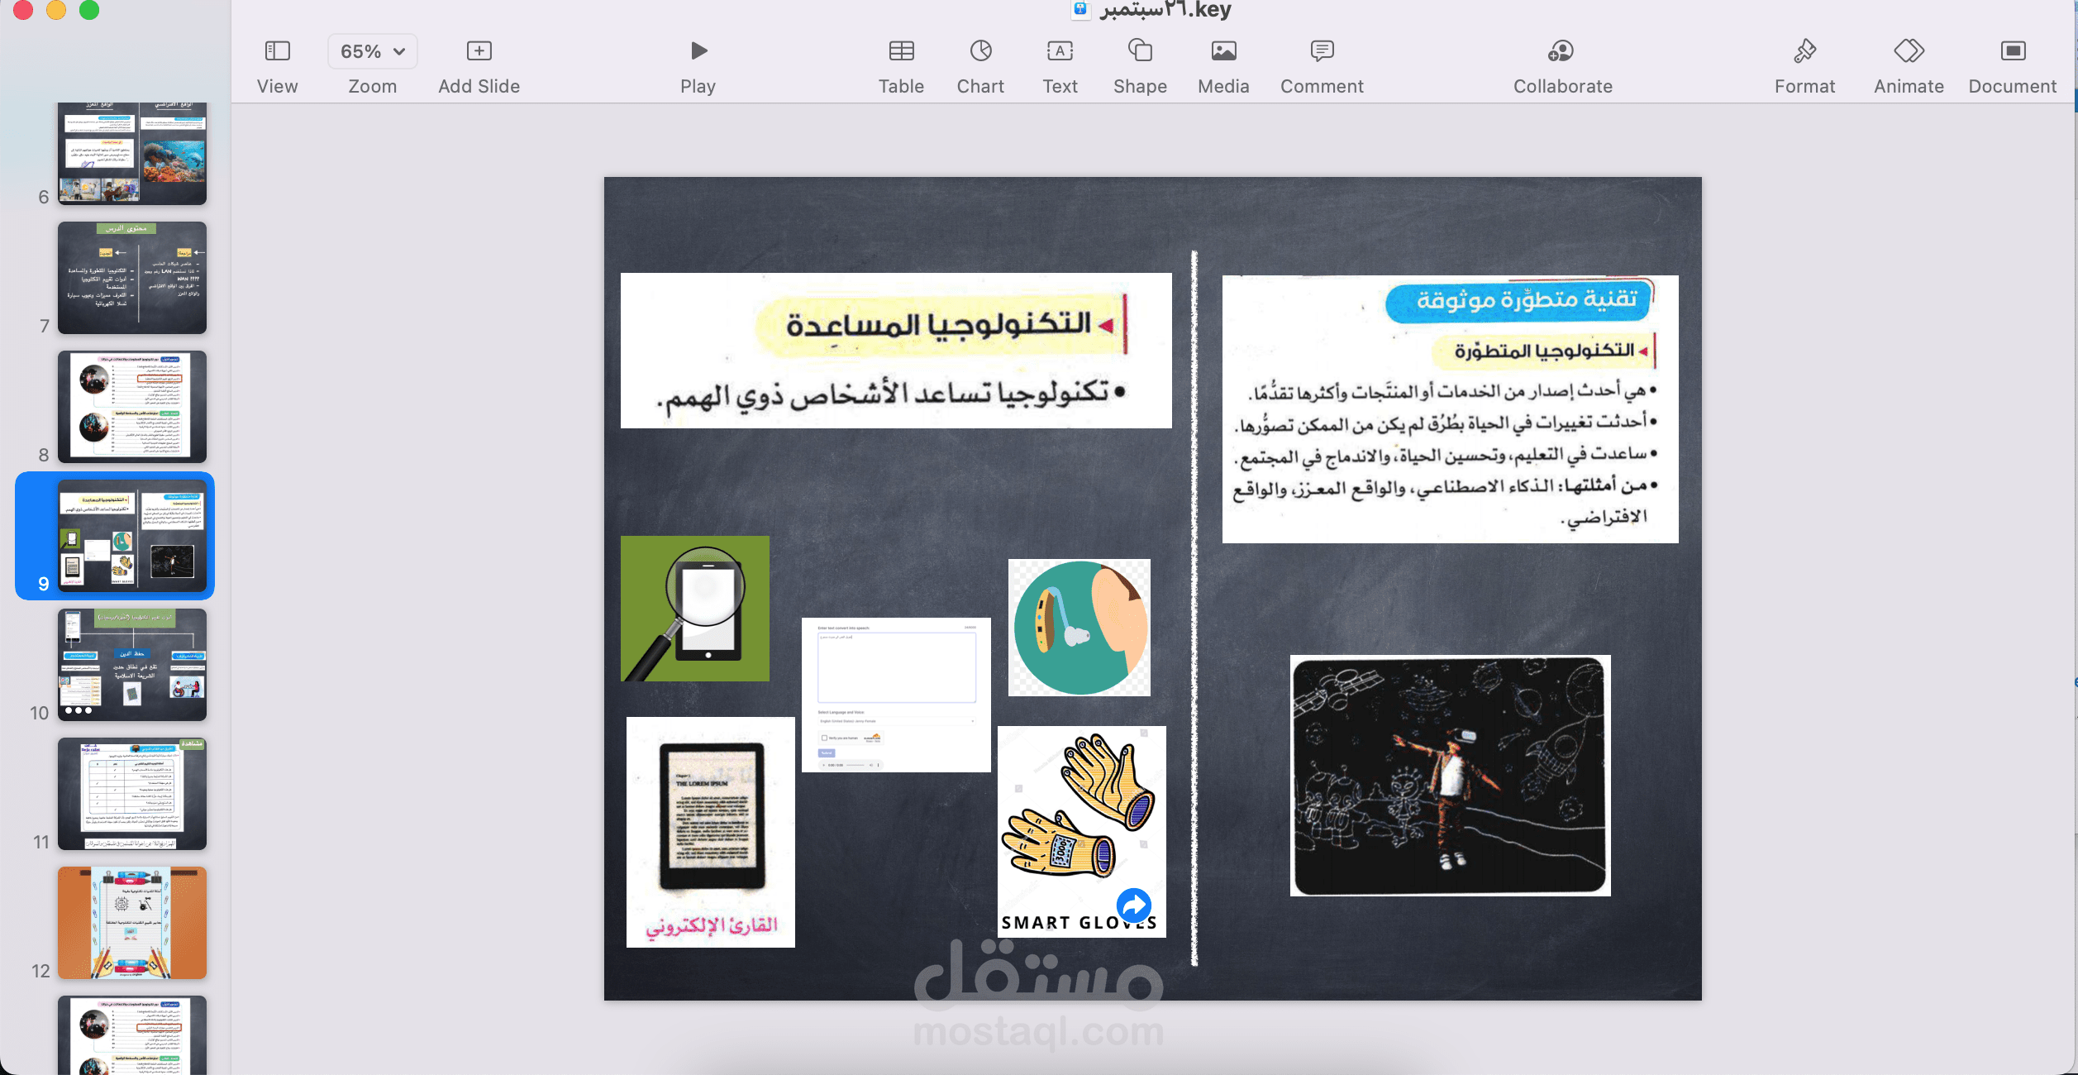2078x1075 pixels.
Task: Insert a Table from toolbar
Action: pos(901,51)
